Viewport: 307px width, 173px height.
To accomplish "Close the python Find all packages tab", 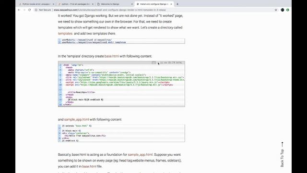I will (x=93, y=4).
